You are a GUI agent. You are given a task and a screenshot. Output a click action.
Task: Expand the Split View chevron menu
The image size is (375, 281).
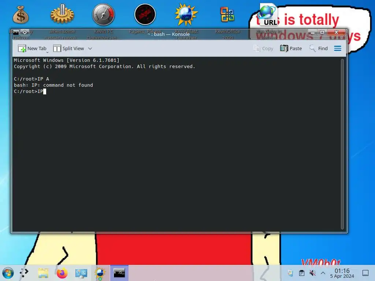(x=90, y=49)
